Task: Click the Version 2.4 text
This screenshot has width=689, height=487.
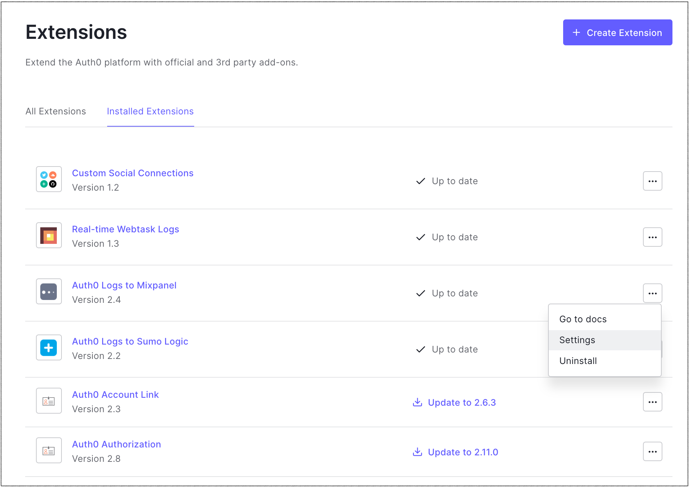Action: [x=96, y=300]
